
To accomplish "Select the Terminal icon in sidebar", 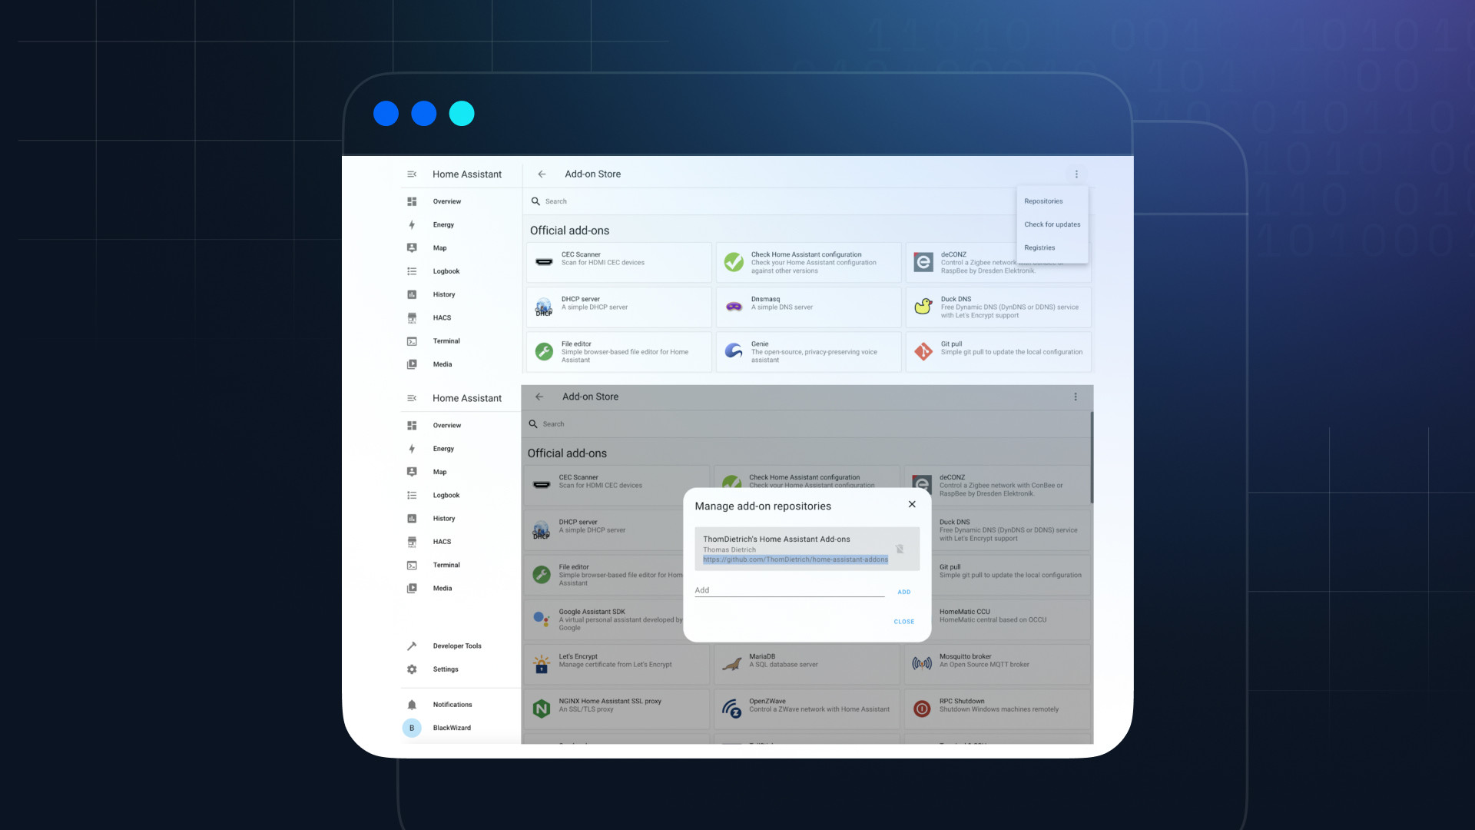I will (x=411, y=340).
